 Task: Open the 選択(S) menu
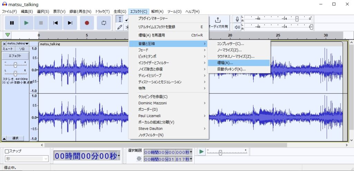click(x=43, y=11)
